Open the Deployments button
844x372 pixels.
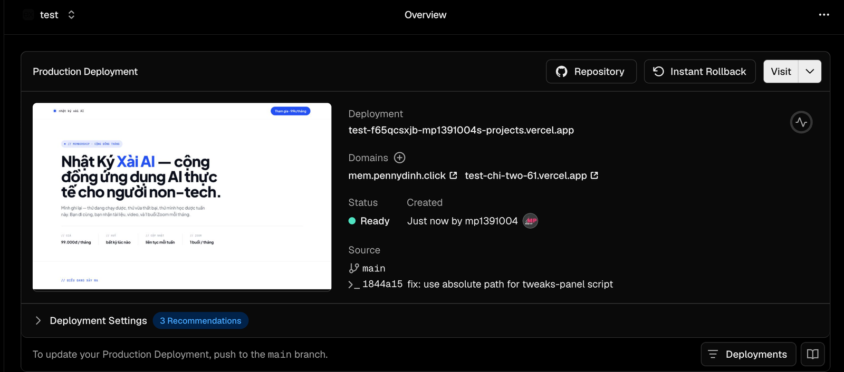(748, 354)
